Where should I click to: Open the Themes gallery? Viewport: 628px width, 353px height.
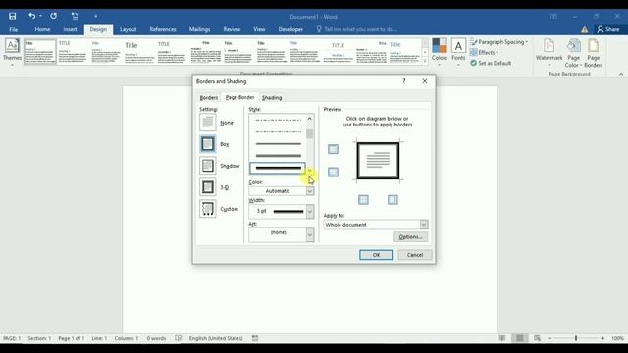(x=12, y=51)
